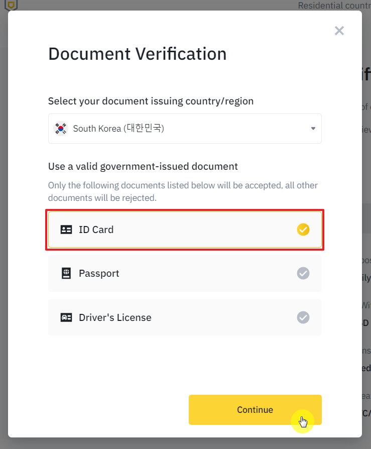Click 'Use a valid government-issued document' text
Image resolution: width=371 pixels, height=449 pixels.
143,166
